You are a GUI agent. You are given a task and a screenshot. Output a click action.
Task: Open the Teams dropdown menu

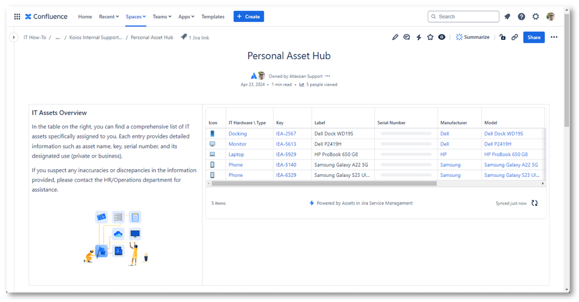[x=162, y=17]
